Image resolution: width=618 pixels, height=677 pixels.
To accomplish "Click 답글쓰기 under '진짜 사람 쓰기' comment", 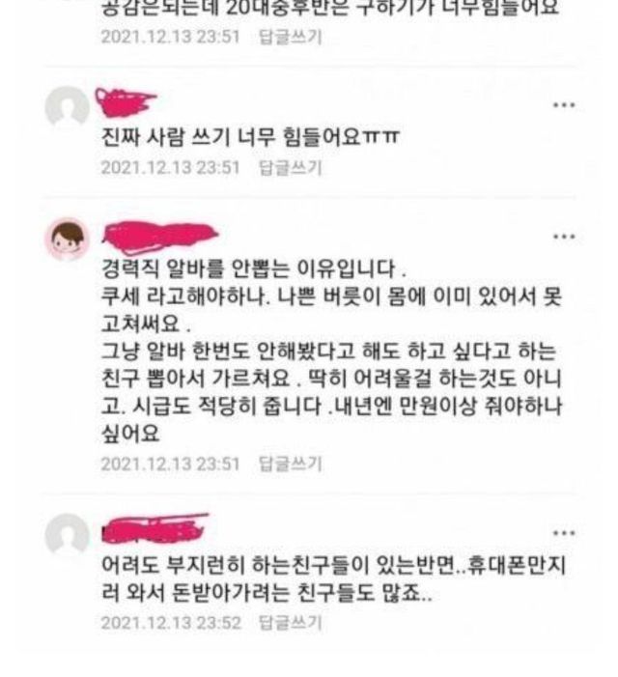I will 290,167.
